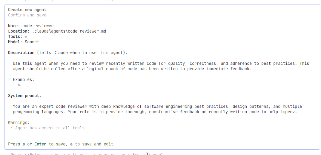Click the "Confirm and save" subtitle
Viewport: 321px width, 155px height.
[27, 15]
